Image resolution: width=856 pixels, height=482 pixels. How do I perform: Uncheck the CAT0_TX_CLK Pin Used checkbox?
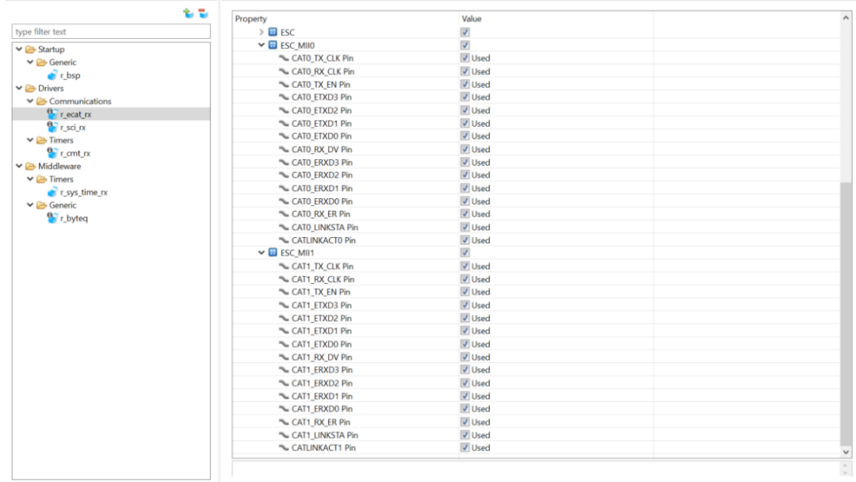(465, 58)
